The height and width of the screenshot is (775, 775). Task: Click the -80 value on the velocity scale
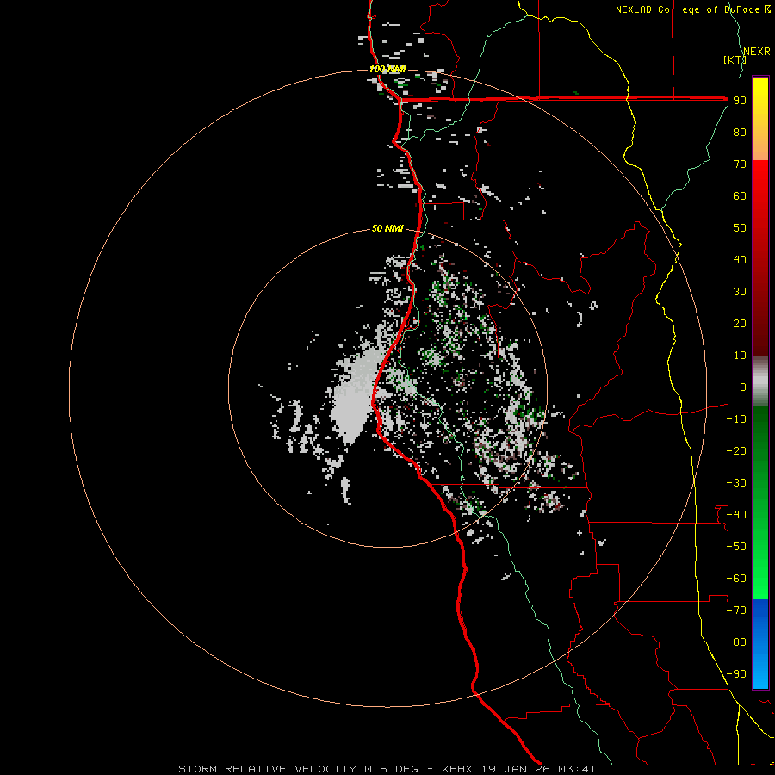(736, 642)
